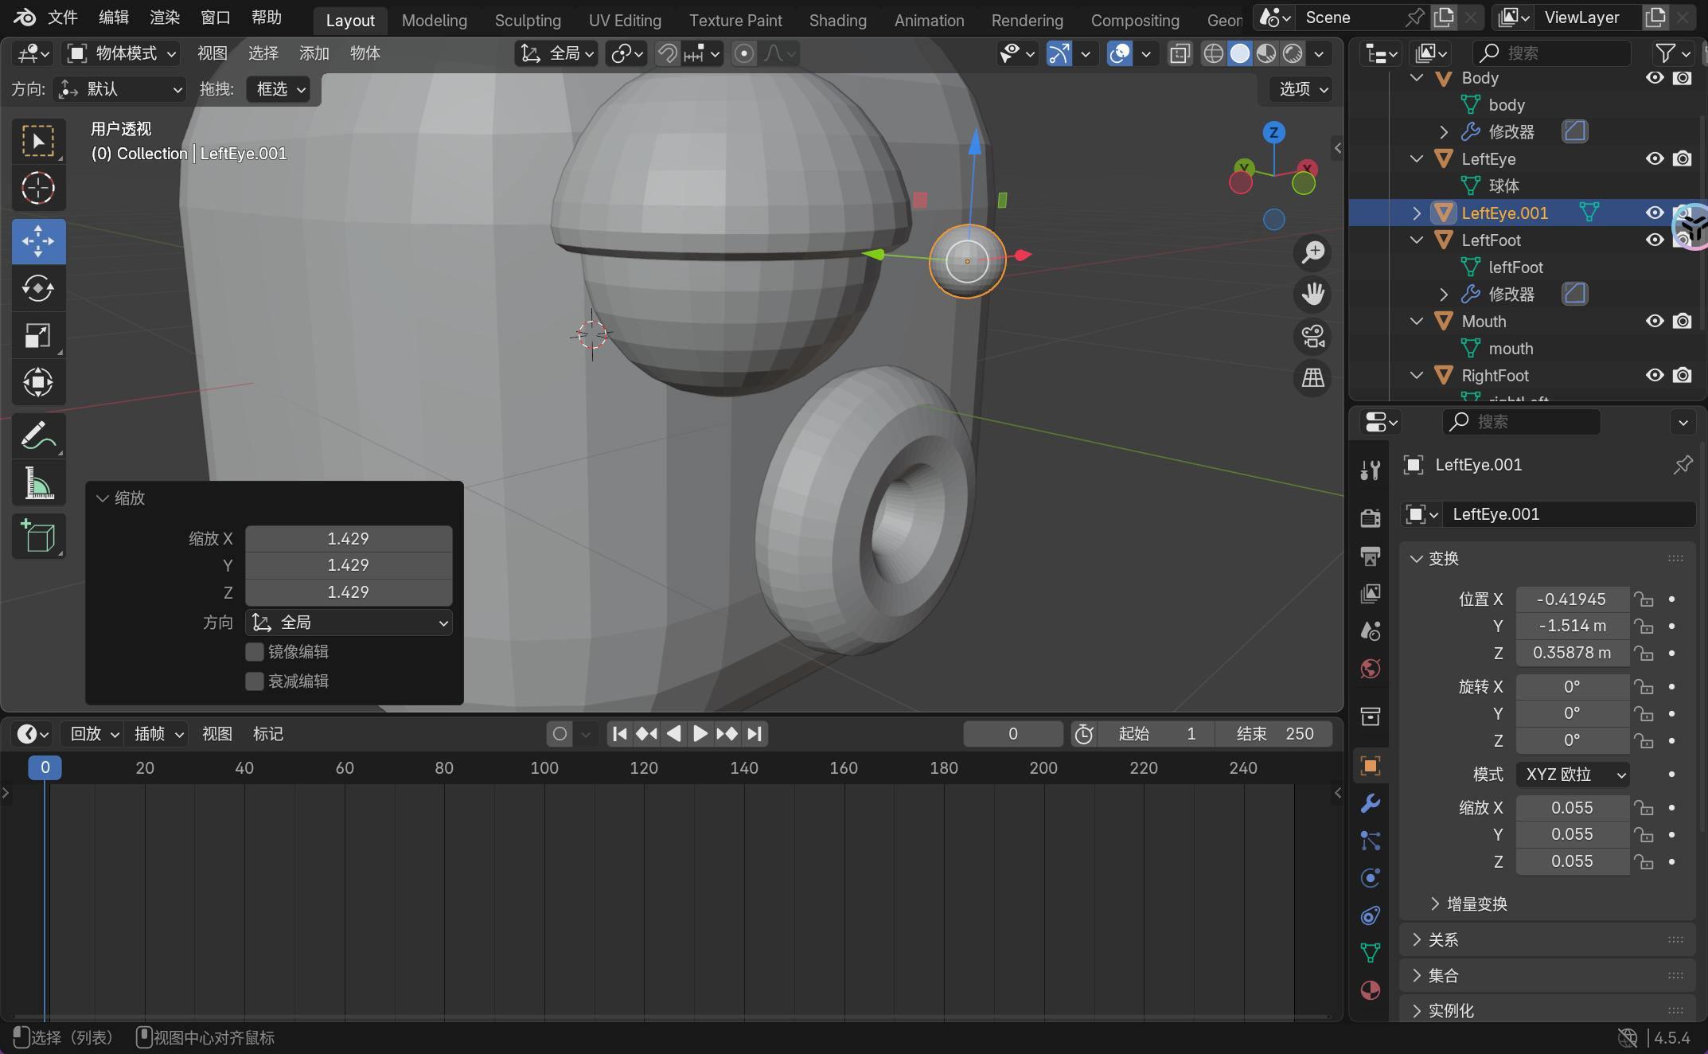Enable the 衰减编辑 checkbox
Image resolution: width=1708 pixels, height=1054 pixels.
[x=255, y=681]
